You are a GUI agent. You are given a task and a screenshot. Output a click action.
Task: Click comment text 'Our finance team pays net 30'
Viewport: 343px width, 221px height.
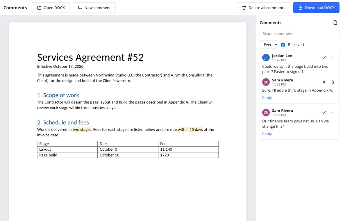coord(289,121)
